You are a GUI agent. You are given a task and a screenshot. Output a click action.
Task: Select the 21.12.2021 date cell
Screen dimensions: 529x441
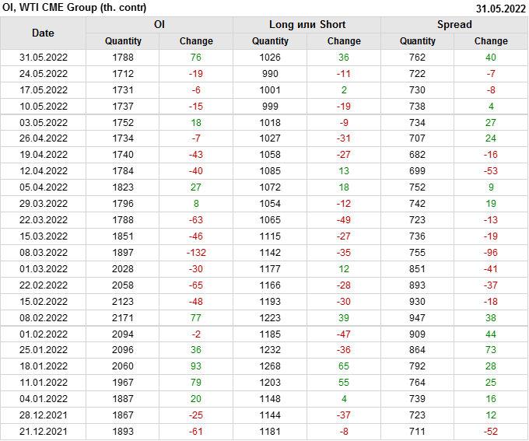pyautogui.click(x=43, y=432)
